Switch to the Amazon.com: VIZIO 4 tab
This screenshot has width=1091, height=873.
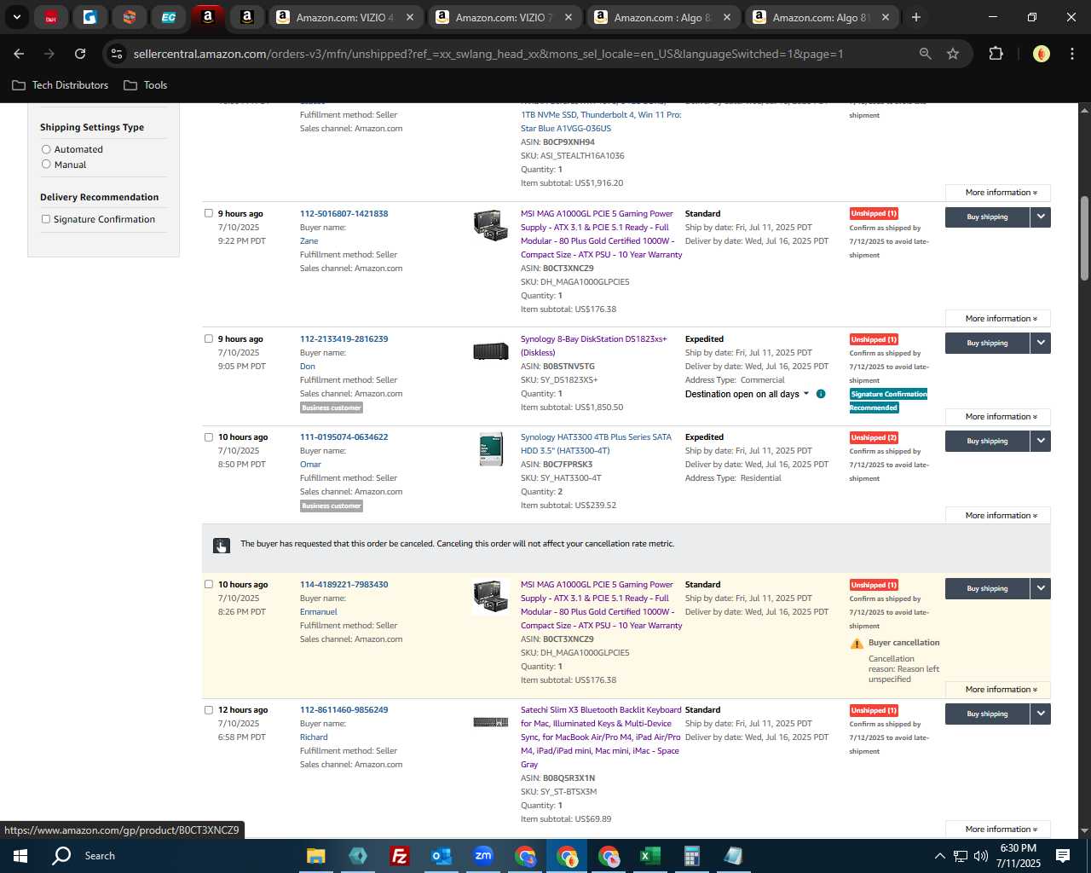tap(345, 17)
